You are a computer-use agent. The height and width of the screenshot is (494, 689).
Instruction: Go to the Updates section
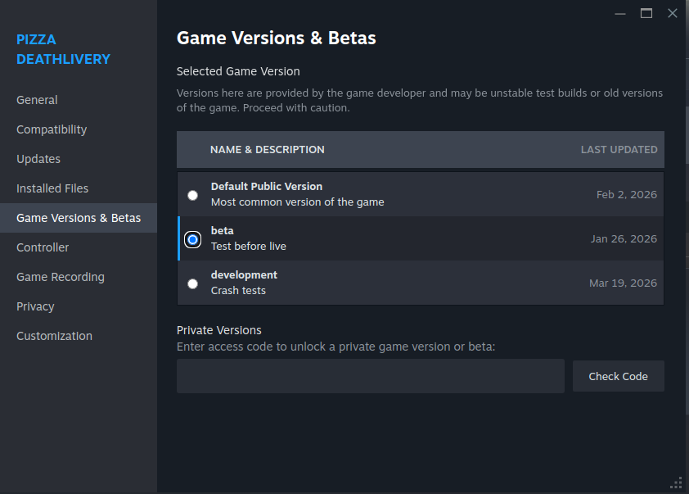[x=38, y=159]
